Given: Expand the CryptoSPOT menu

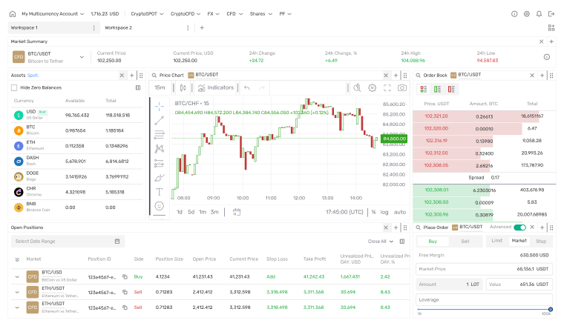Looking at the screenshot, I should click(x=145, y=13).
